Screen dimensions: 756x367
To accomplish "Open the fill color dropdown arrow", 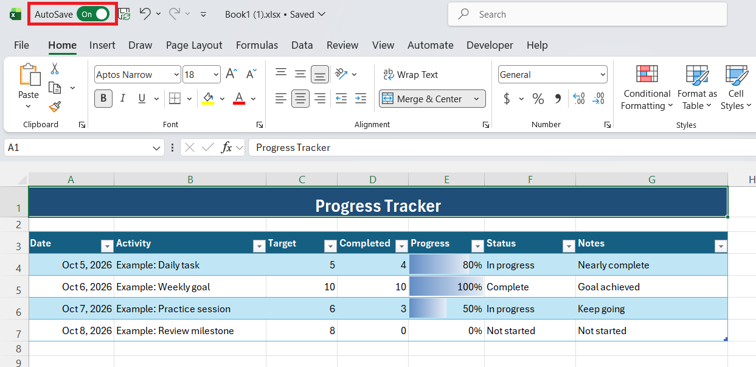I will point(222,98).
